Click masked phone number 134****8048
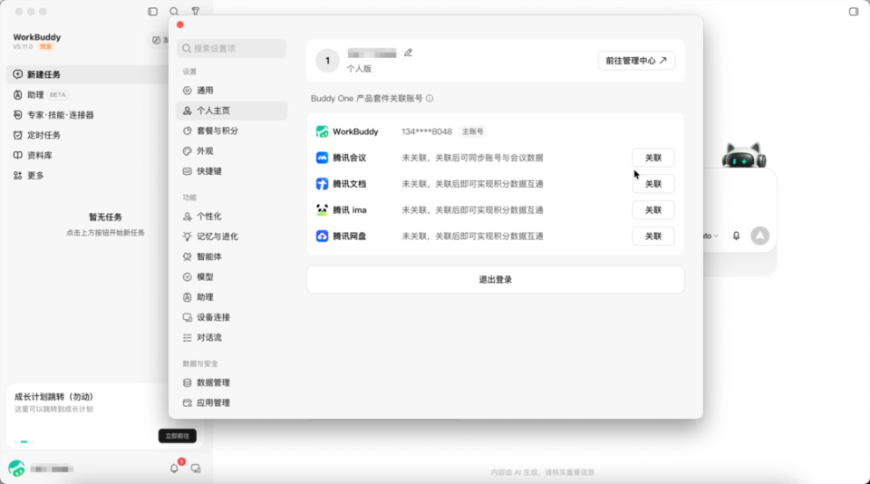Image resolution: width=870 pixels, height=484 pixels. point(427,131)
